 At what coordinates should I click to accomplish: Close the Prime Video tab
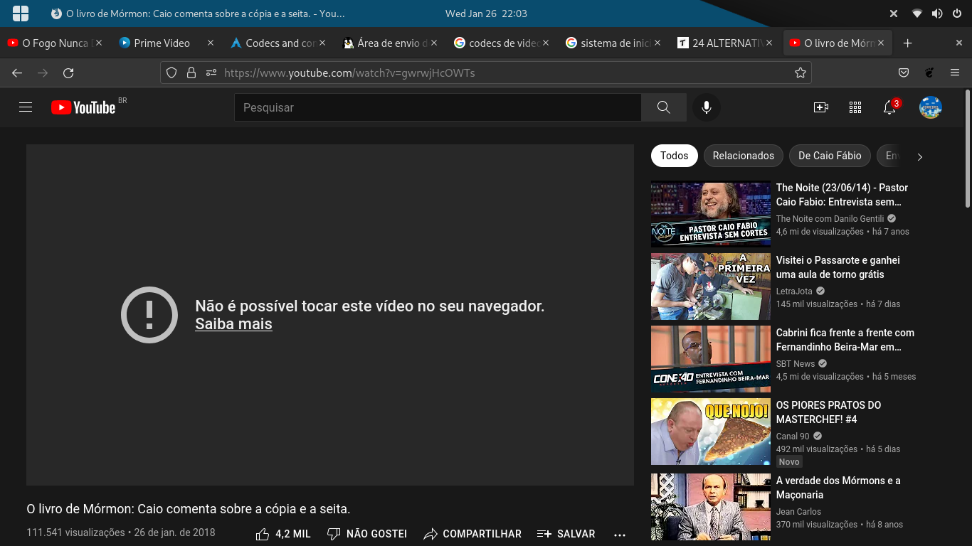211,43
